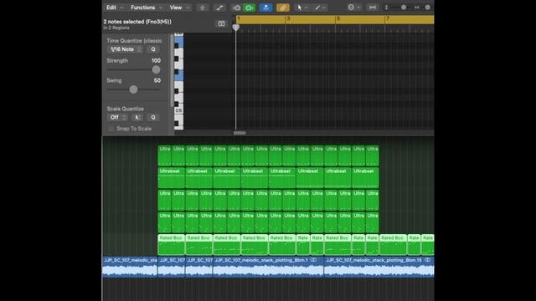Click the loop icon on Bbm.1 region
The width and height of the screenshot is (536, 301).
tap(313, 260)
